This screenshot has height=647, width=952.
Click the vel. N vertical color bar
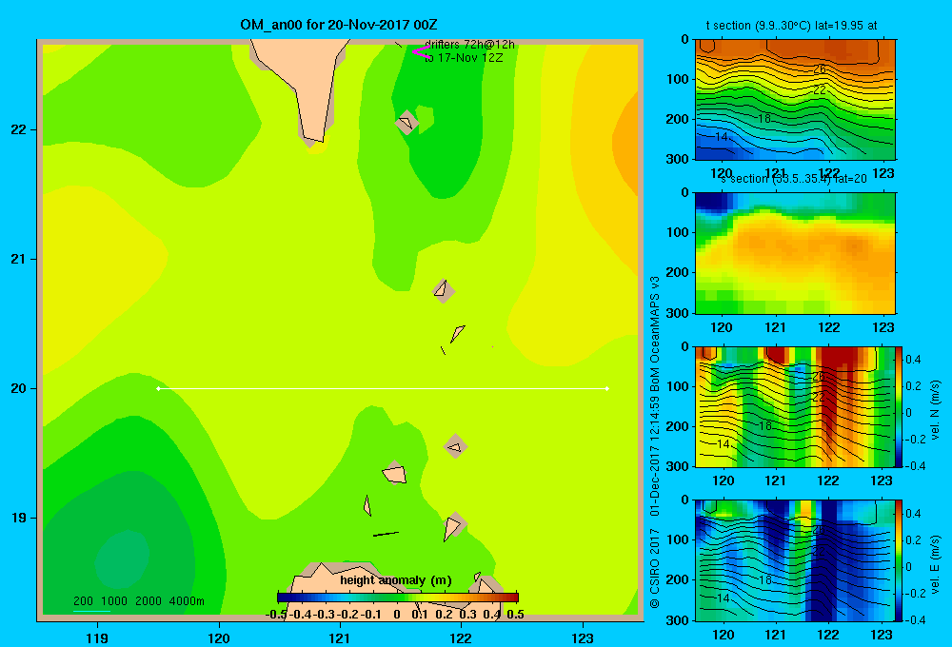(899, 406)
